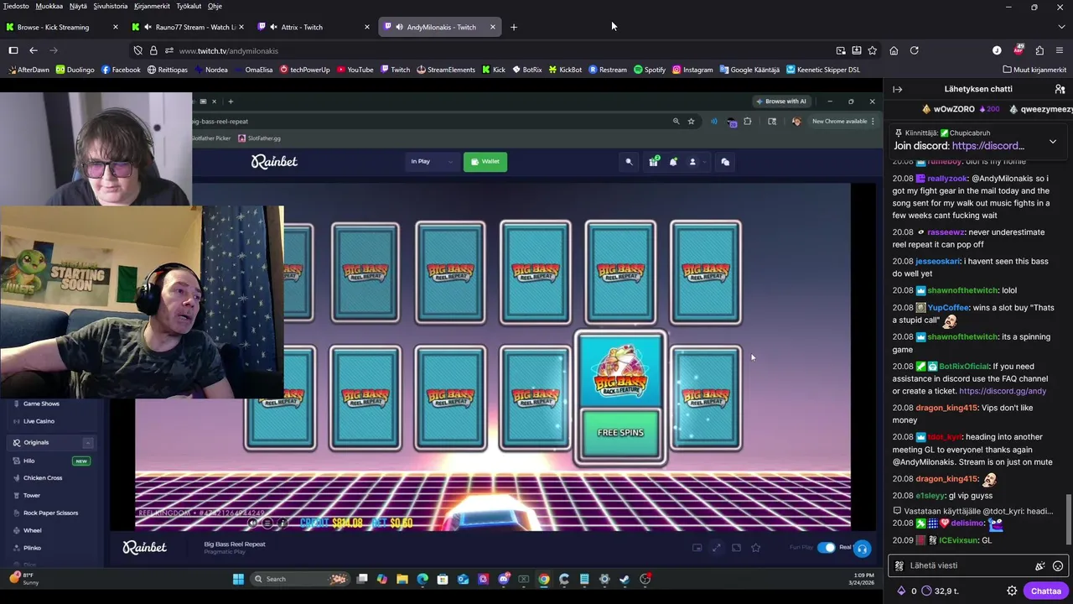Bookmark this page with the star icon
The image size is (1073, 604).
pyautogui.click(x=873, y=50)
